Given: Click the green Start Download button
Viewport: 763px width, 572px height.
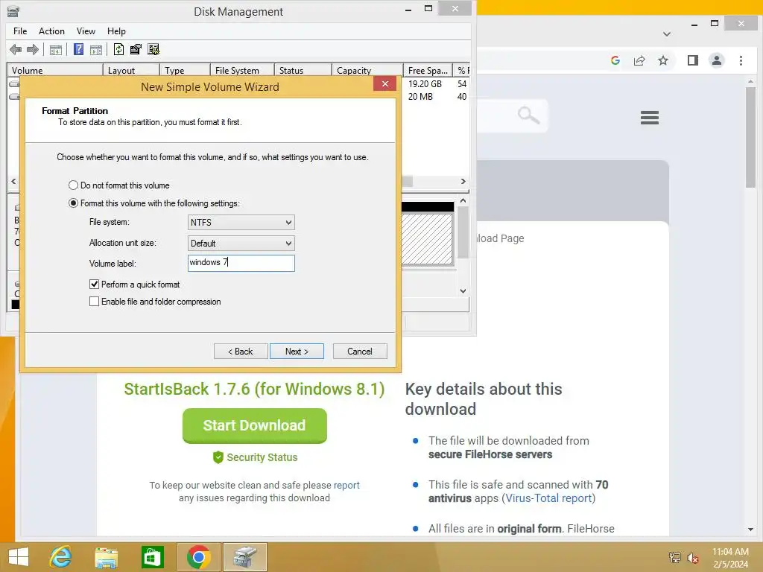Looking at the screenshot, I should [x=255, y=425].
